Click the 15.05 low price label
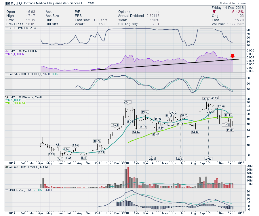The width and height of the screenshot is (259, 216). pyautogui.click(x=230, y=130)
